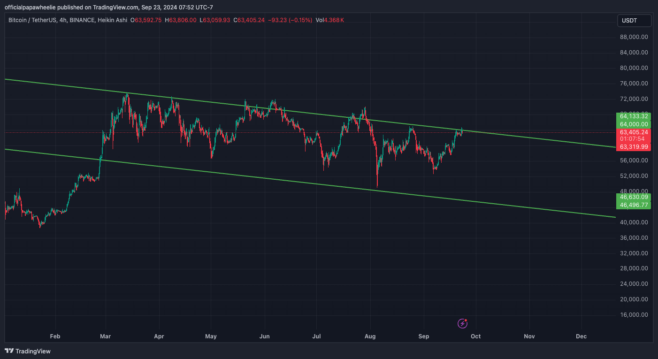The image size is (658, 359).
Task: Click the 88,000.00 price axis label
Action: coord(634,37)
